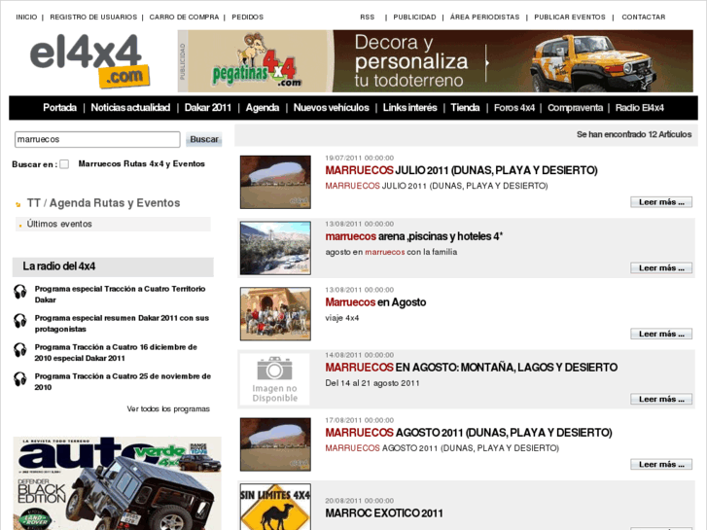Toggle the Marruecos Rutas 4x4 y Eventos checkbox
The width and height of the screenshot is (707, 530).
click(x=64, y=164)
